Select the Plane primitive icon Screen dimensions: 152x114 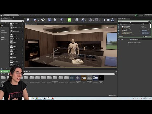coord(11,57)
